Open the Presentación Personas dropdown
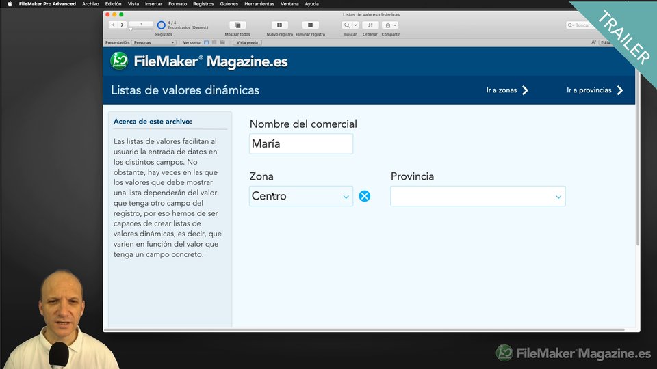Screen dimensions: 657x369 tap(154, 42)
